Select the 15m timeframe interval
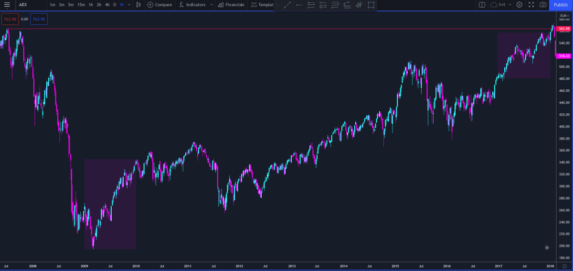The width and height of the screenshot is (573, 271). pyautogui.click(x=81, y=5)
